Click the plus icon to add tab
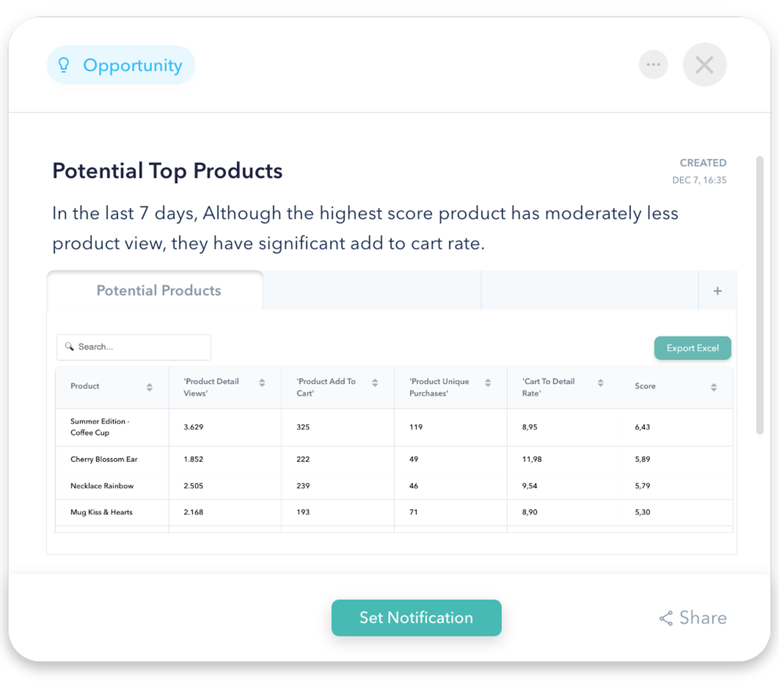The width and height of the screenshot is (779, 689). click(718, 291)
